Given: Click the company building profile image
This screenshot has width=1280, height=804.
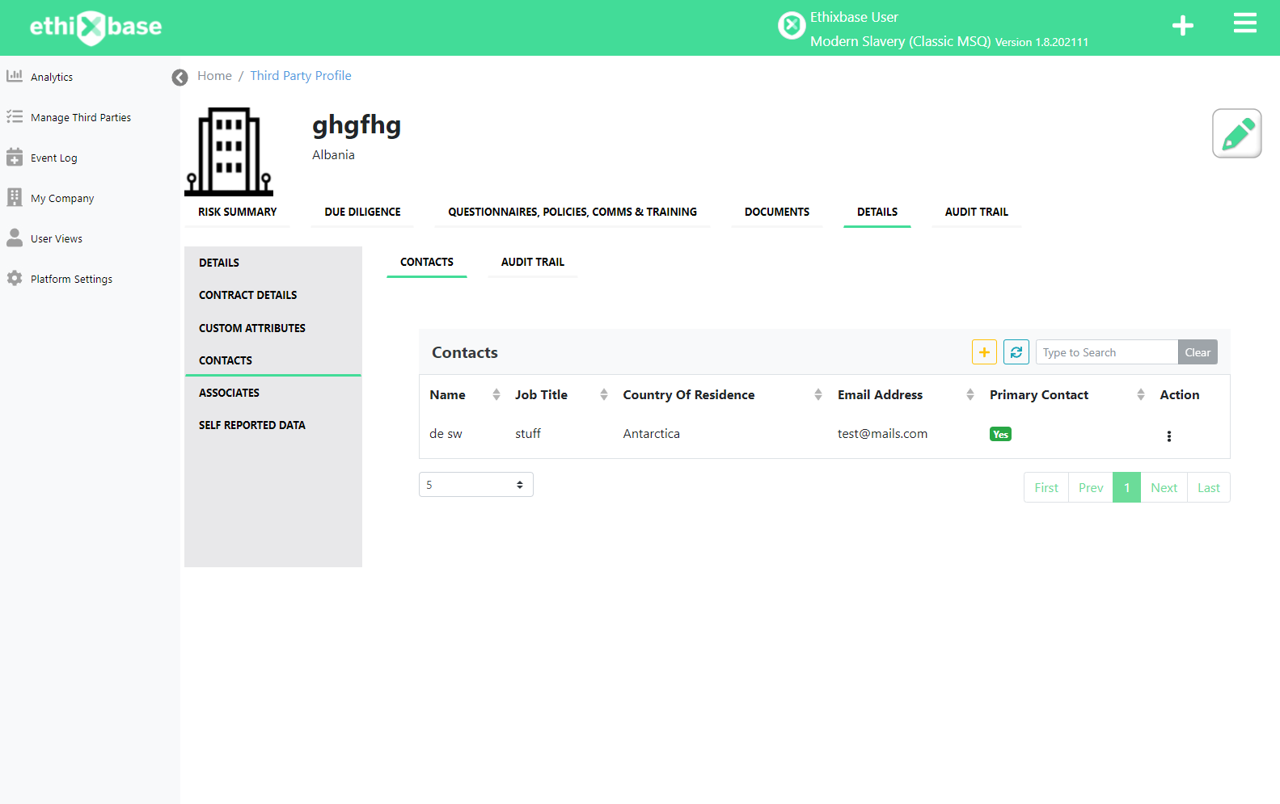Looking at the screenshot, I should pyautogui.click(x=230, y=152).
